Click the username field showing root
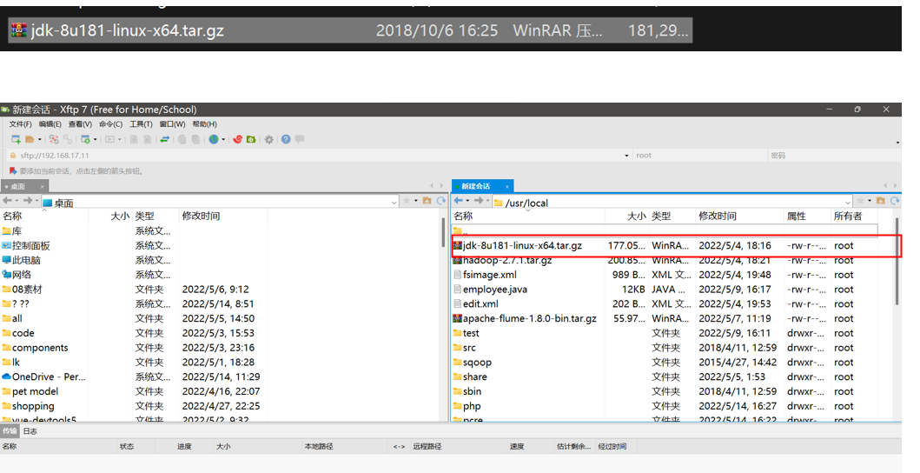The width and height of the screenshot is (920, 473). (699, 156)
